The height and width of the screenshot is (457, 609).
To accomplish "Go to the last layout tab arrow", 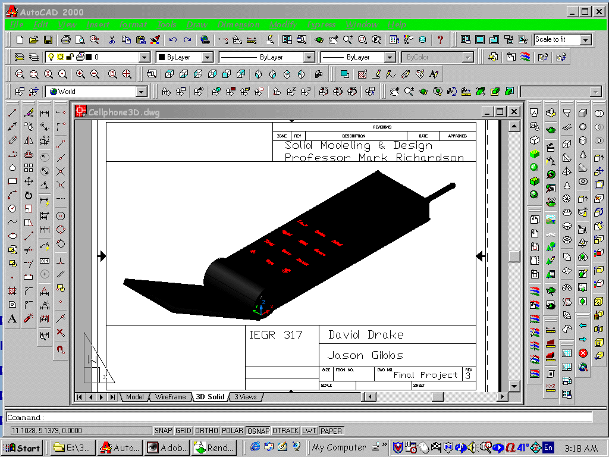I will (x=112, y=397).
